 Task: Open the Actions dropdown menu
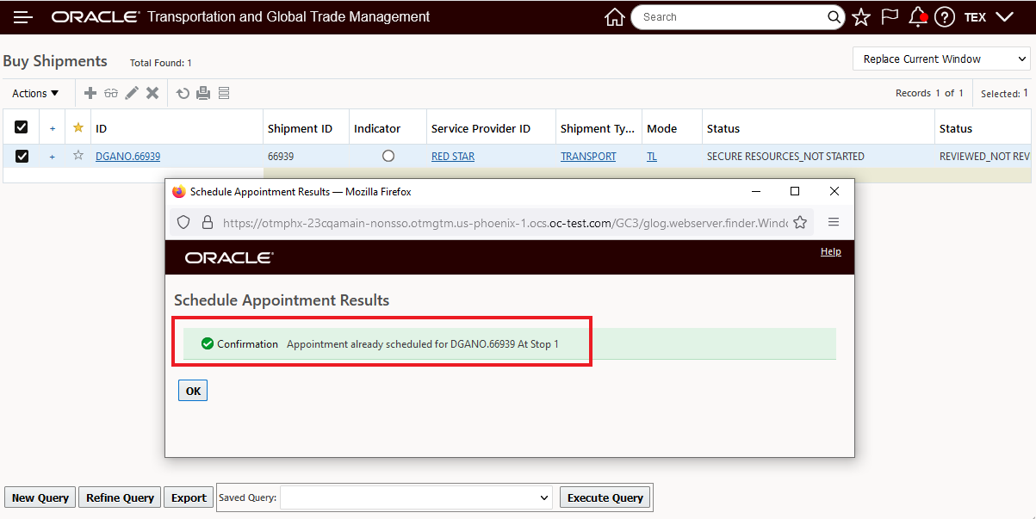tap(35, 93)
